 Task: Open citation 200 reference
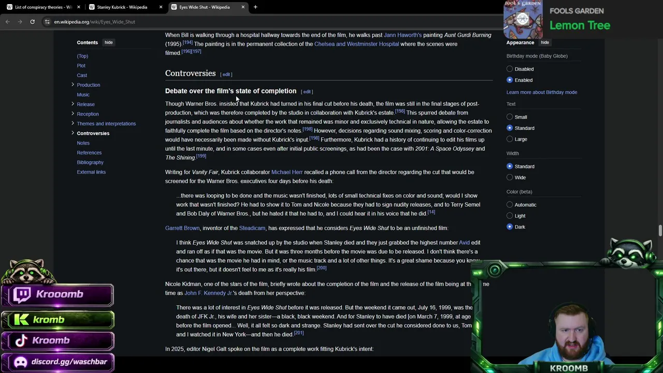click(321, 268)
